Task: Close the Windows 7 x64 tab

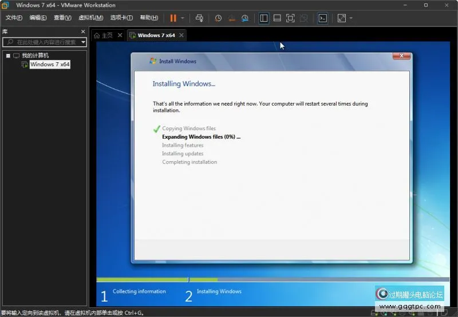Action: (181, 35)
